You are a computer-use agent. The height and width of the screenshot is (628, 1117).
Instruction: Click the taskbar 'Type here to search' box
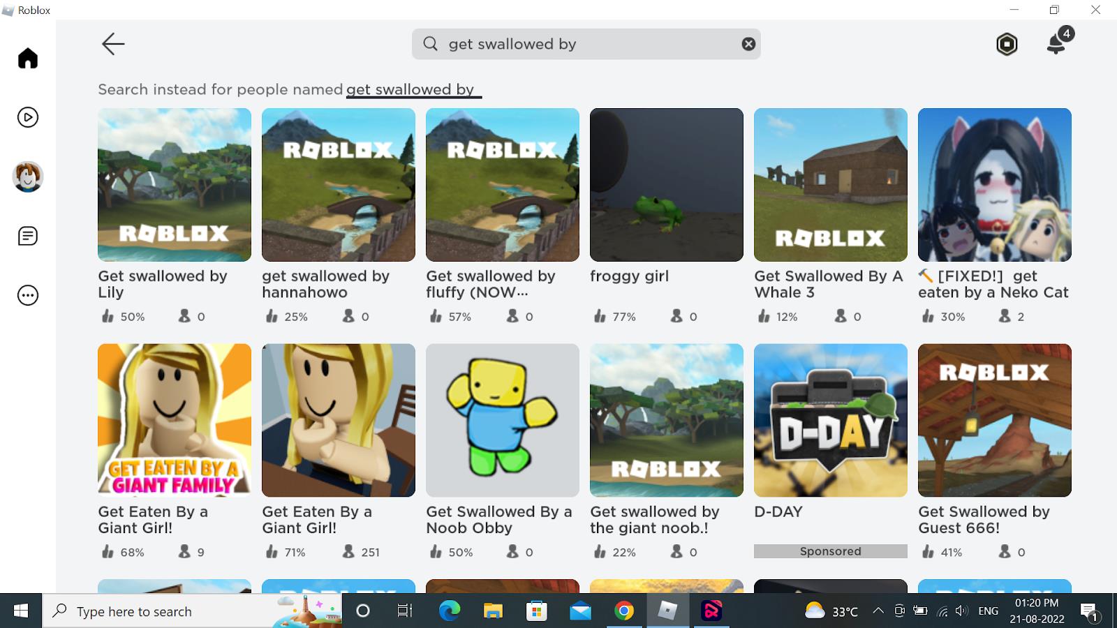pos(193,611)
